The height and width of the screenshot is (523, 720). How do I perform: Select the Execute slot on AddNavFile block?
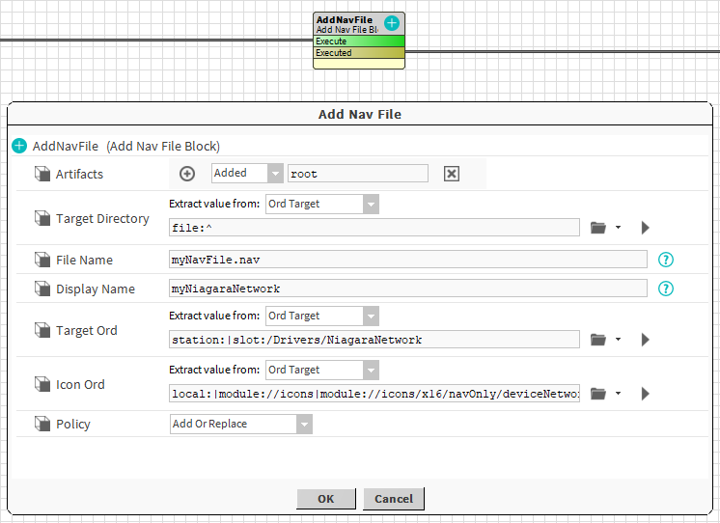359,41
